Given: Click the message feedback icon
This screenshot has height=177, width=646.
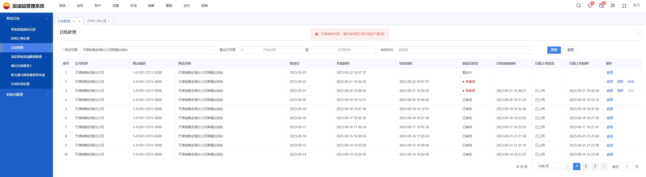Looking at the screenshot, I should 613,6.
